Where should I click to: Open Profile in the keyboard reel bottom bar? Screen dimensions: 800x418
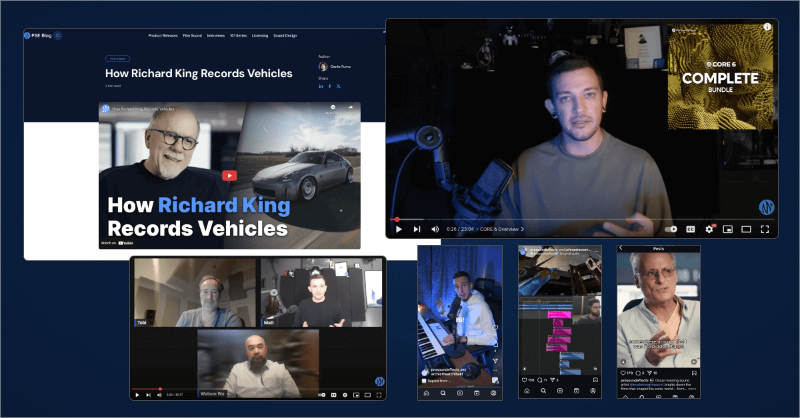pos(493,393)
